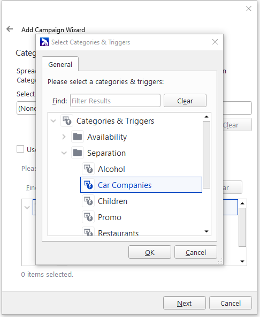The height and width of the screenshot is (317, 260).
Task: Click the Children category trigger icon
Action: (x=88, y=201)
